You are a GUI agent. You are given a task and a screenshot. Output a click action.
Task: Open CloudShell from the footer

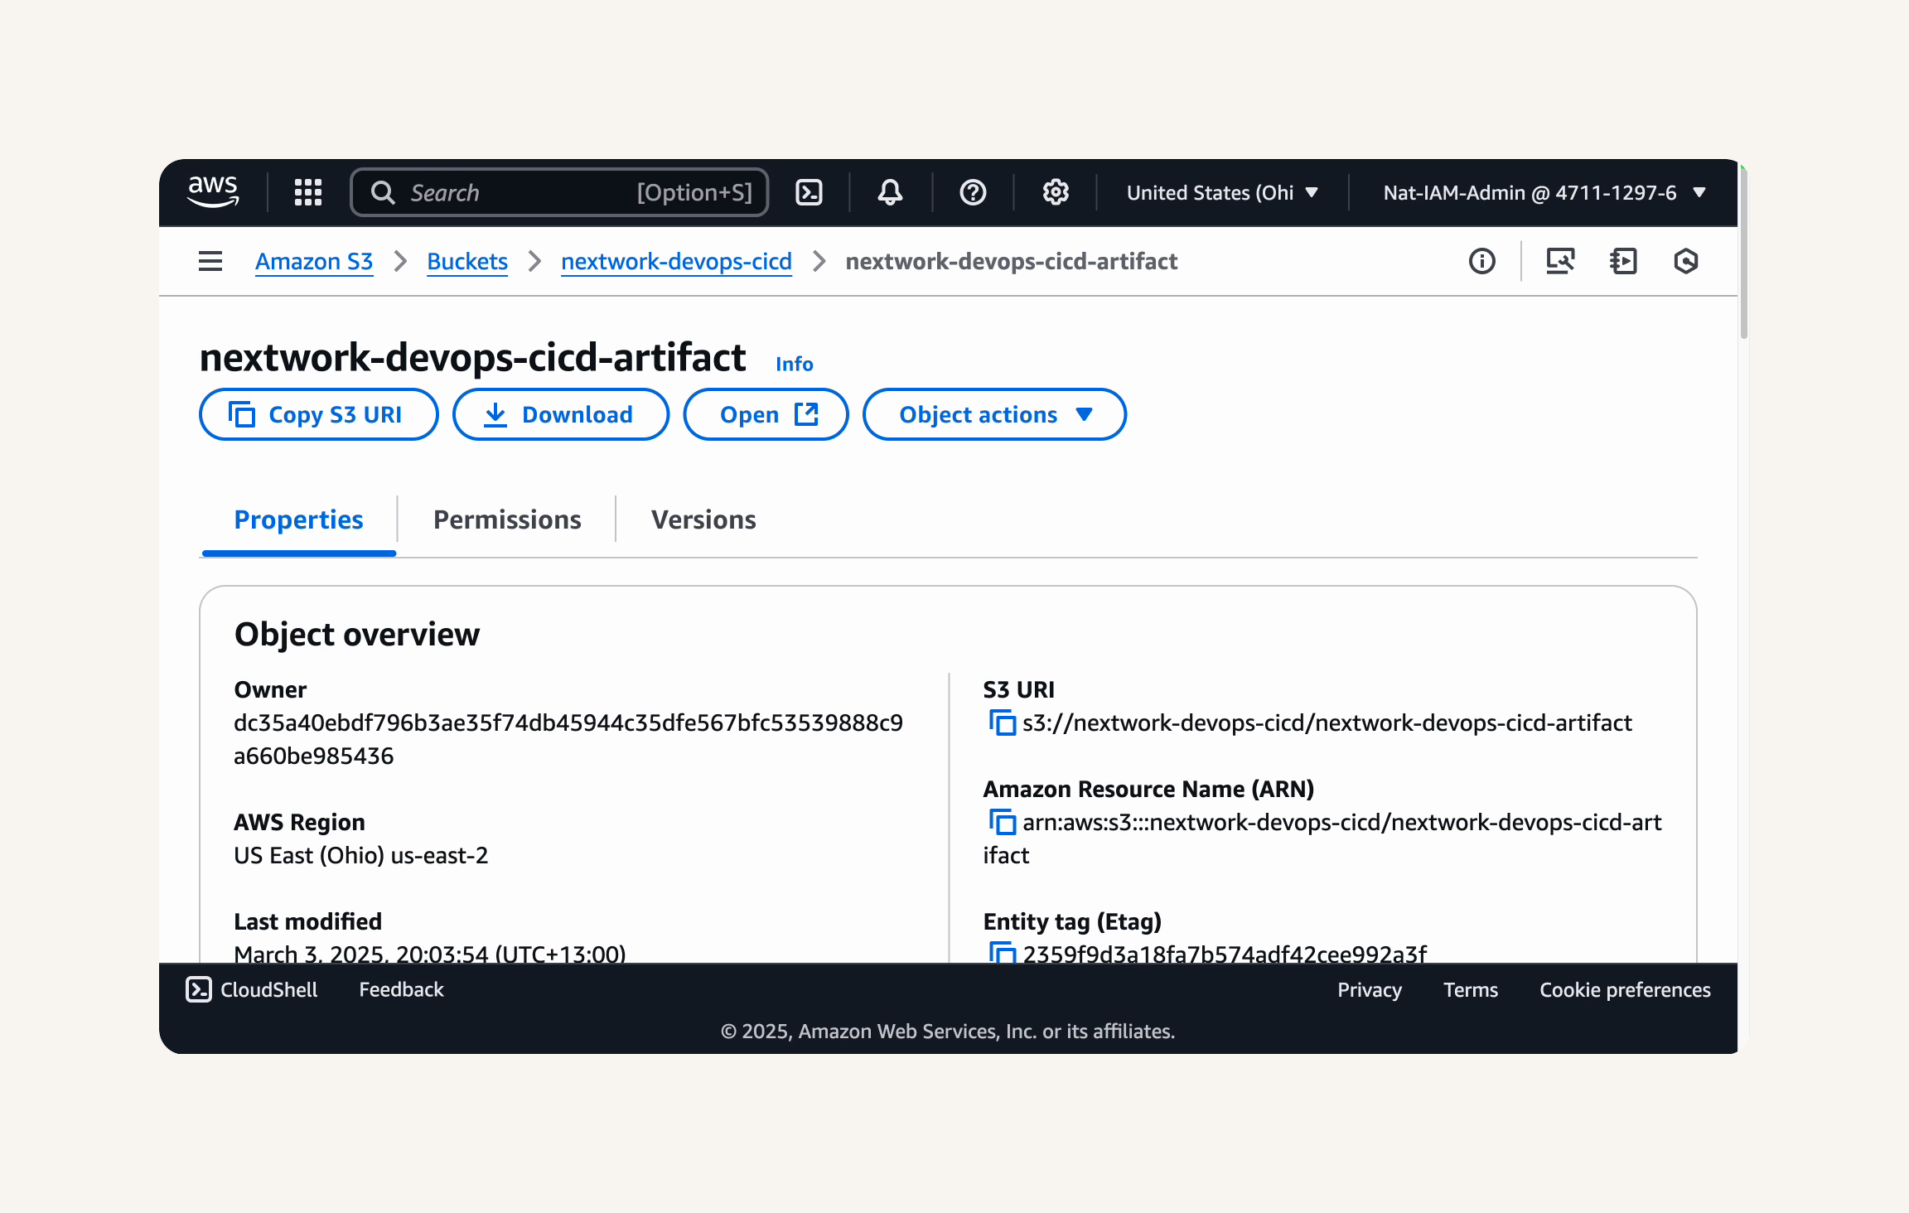pos(252,989)
